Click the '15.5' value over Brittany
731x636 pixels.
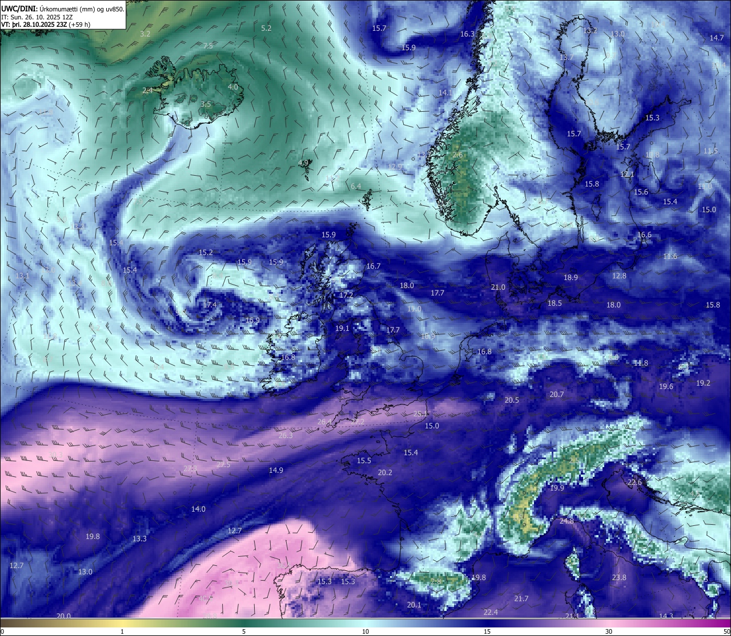pyautogui.click(x=364, y=461)
